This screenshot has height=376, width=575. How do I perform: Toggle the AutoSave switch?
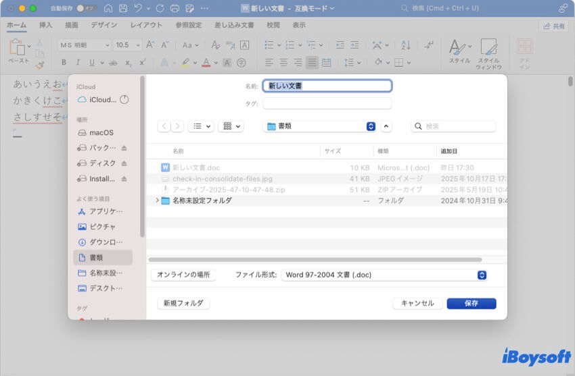click(x=85, y=8)
